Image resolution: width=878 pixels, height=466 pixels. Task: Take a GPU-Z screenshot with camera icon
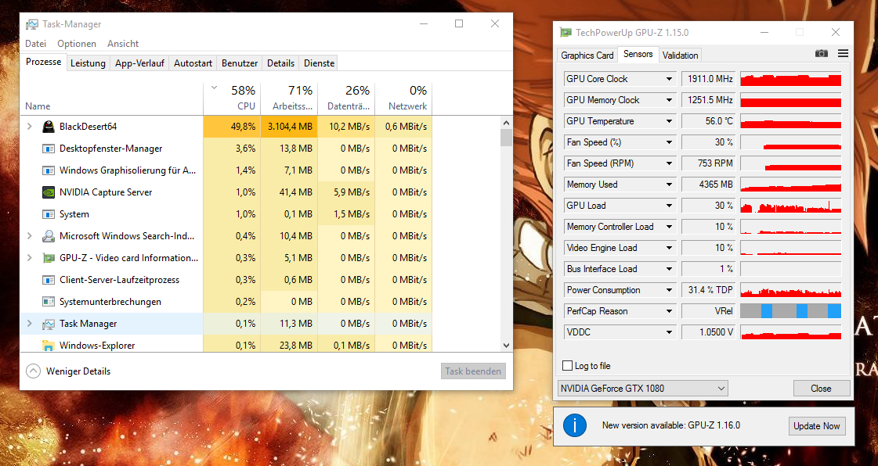tap(821, 54)
